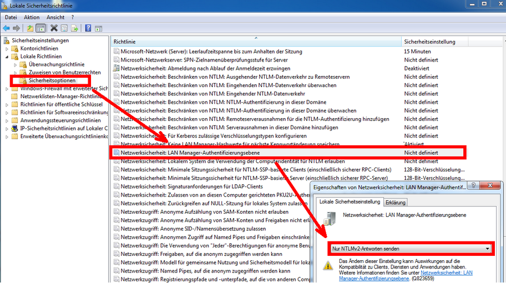Click the Sicherheitseinstellungen root node icon

pos(7,41)
